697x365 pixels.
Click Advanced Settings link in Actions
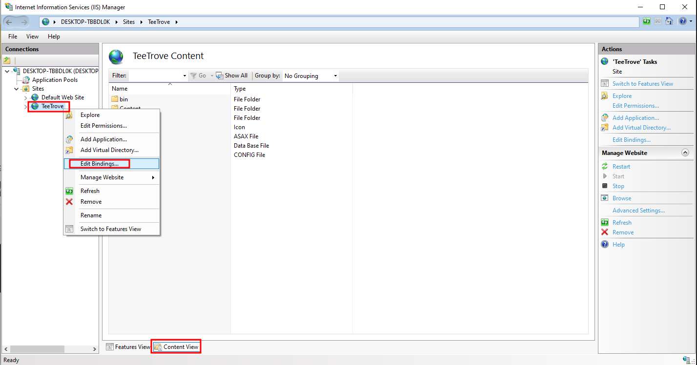click(x=638, y=211)
